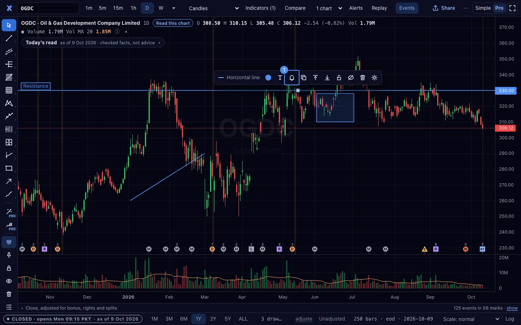The width and height of the screenshot is (521, 325).
Task: Select the cursor pointer tool
Action: click(x=9, y=25)
